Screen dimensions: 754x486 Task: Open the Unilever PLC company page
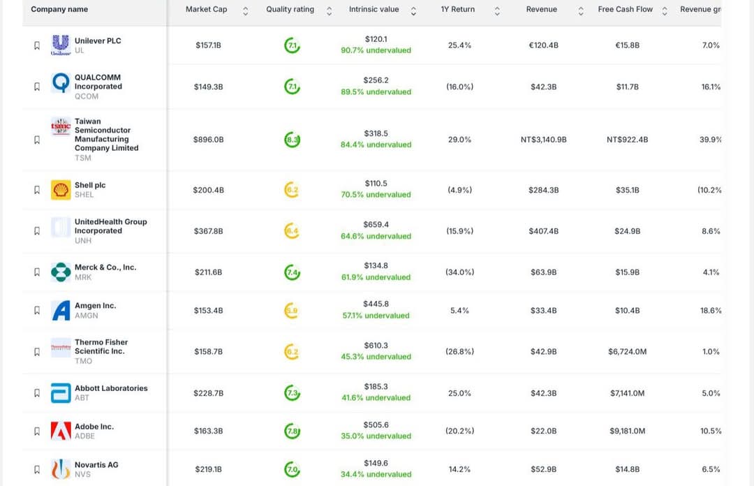tap(98, 40)
